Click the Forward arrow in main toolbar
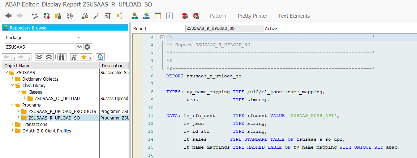Viewport: 417px width, 158px height. [20, 16]
